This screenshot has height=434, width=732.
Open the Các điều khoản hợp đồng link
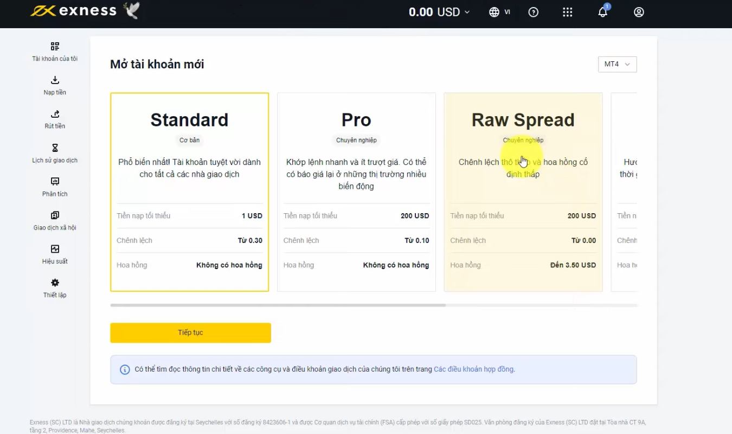473,369
